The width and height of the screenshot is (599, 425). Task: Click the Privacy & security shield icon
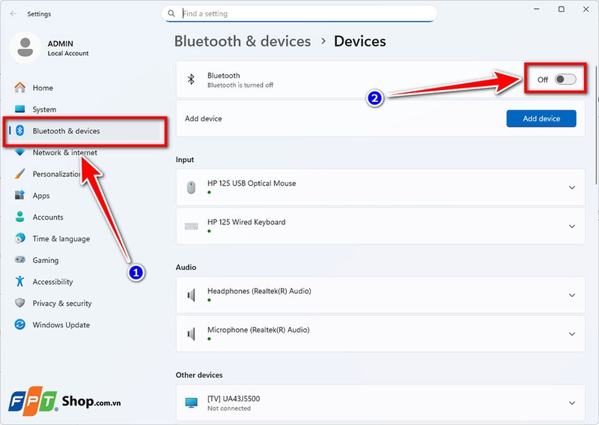(20, 303)
